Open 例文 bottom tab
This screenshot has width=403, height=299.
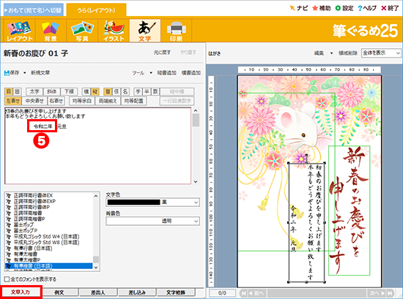59,292
